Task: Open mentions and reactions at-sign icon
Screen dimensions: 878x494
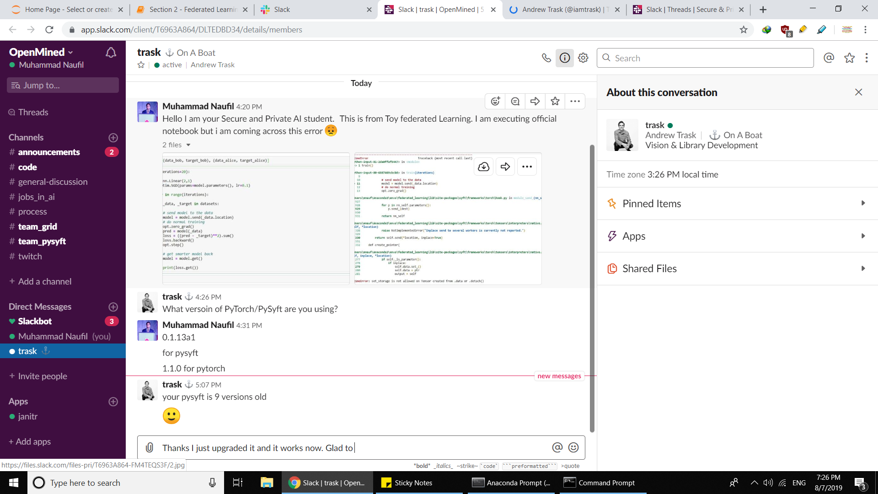Action: click(x=829, y=58)
